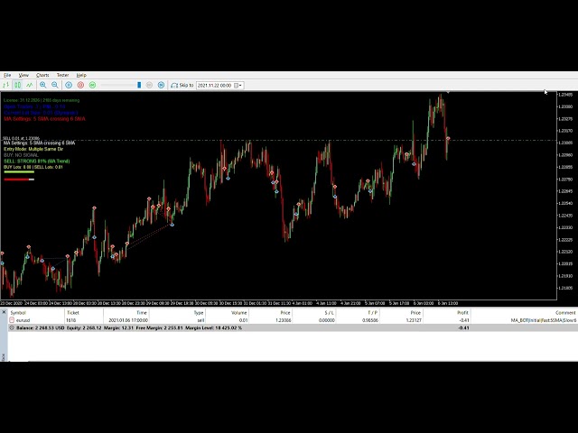Click the Equity: 2 268.12 text
The width and height of the screenshot is (578, 433).
pos(84,327)
